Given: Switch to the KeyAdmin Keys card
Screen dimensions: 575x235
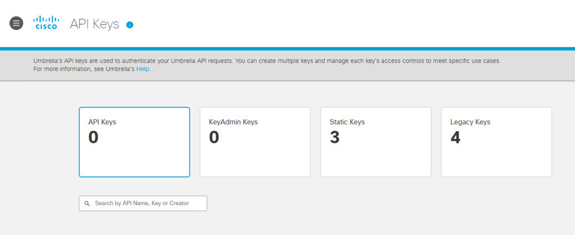Looking at the screenshot, I should tap(255, 142).
